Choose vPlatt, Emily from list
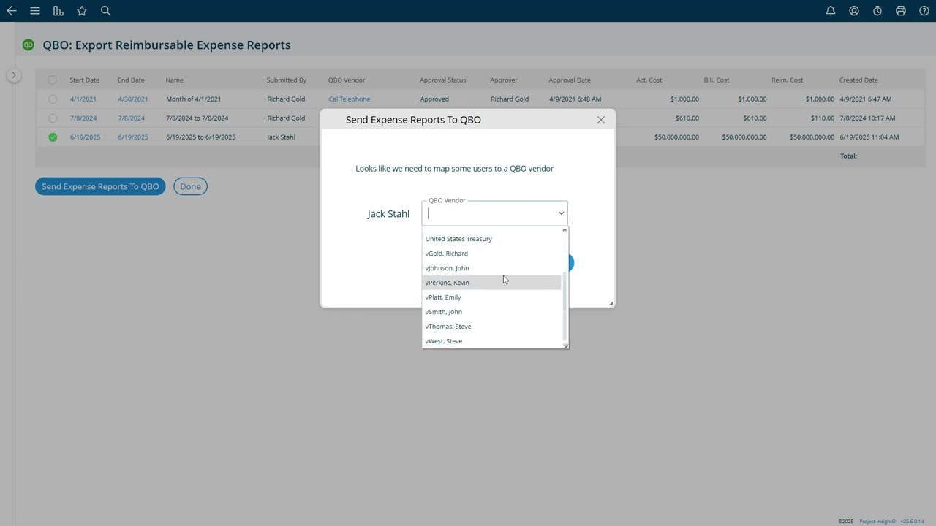This screenshot has width=936, height=526. click(491, 297)
